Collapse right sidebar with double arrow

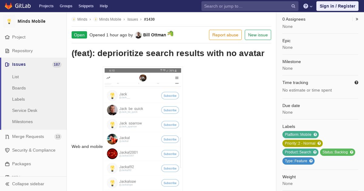pyautogui.click(x=357, y=19)
